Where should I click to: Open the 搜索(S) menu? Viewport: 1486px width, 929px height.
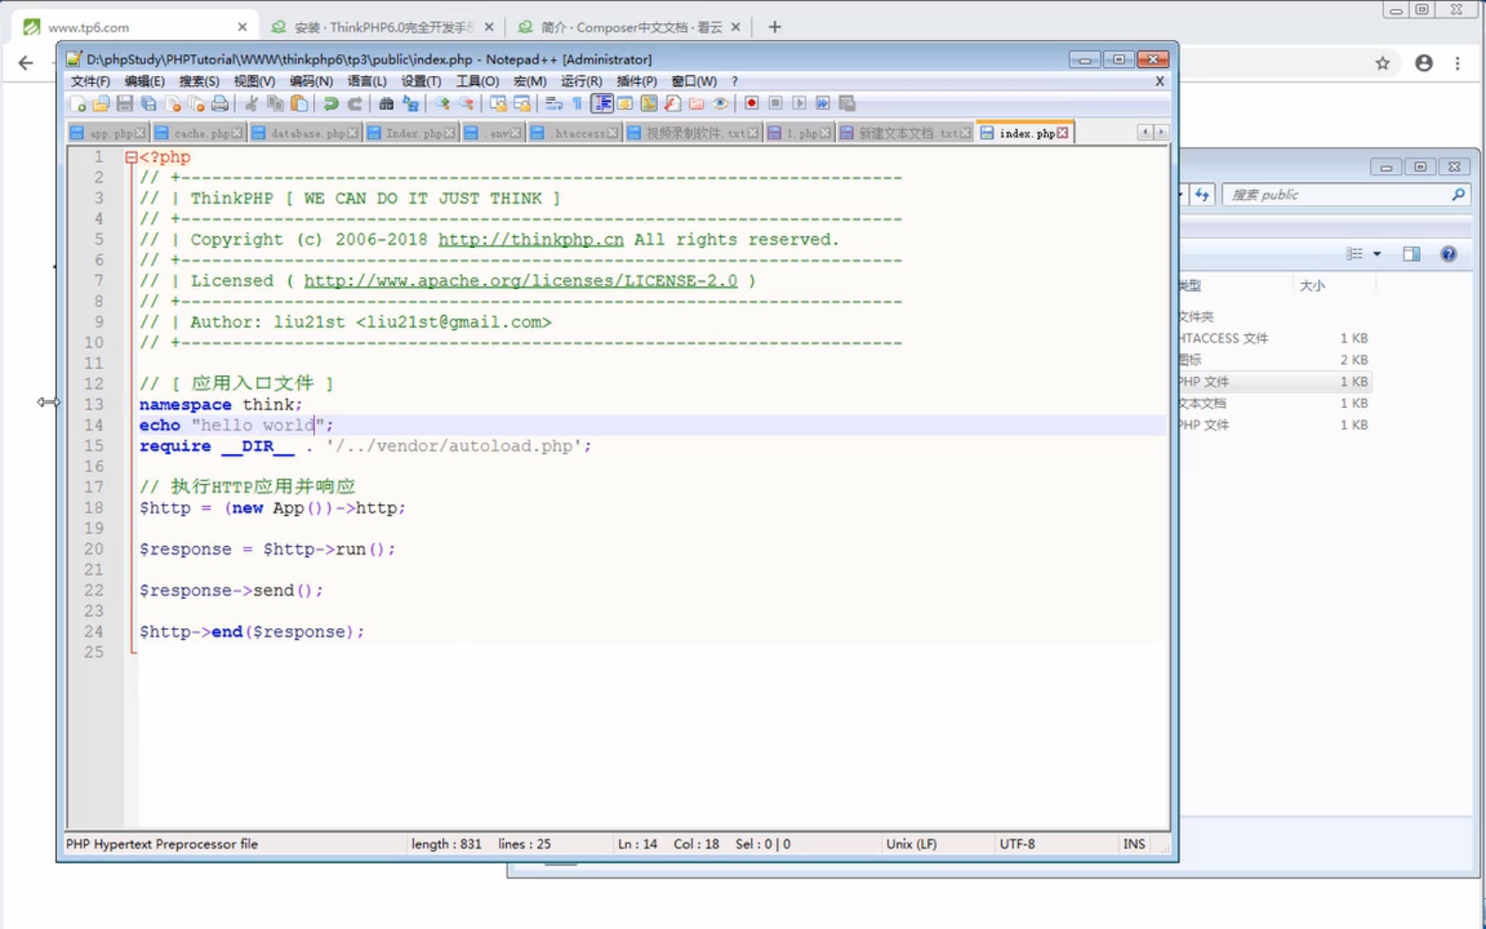pyautogui.click(x=199, y=81)
